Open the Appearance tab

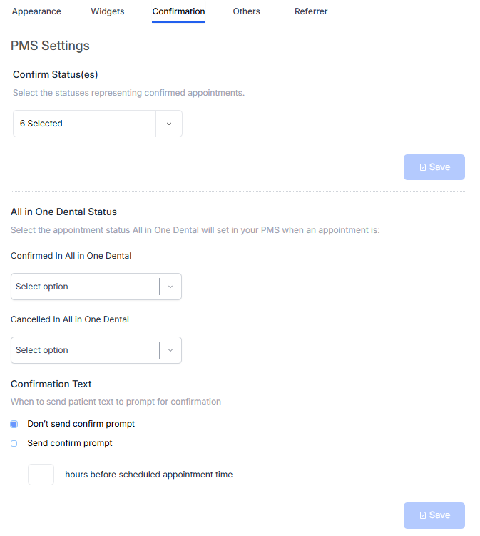[36, 11]
